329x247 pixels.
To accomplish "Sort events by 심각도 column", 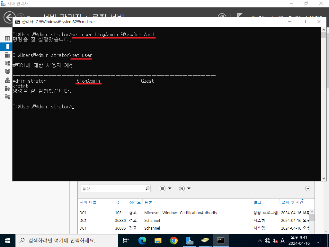I will (x=135, y=202).
